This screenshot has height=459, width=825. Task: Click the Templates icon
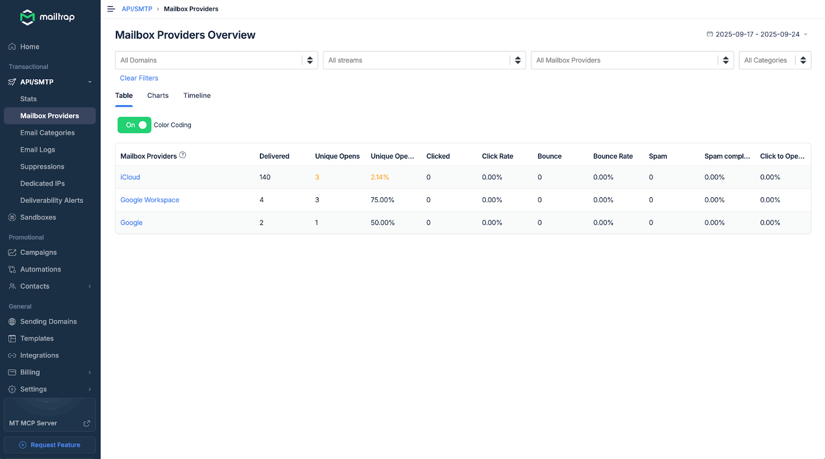click(x=12, y=338)
